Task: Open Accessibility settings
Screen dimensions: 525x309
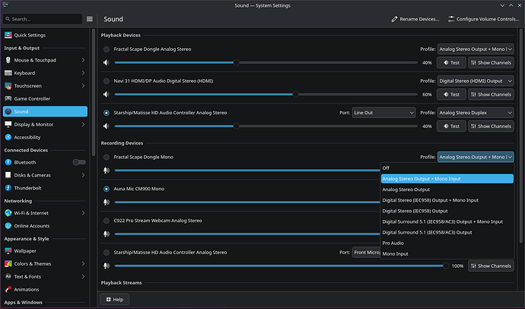Action: [45, 137]
